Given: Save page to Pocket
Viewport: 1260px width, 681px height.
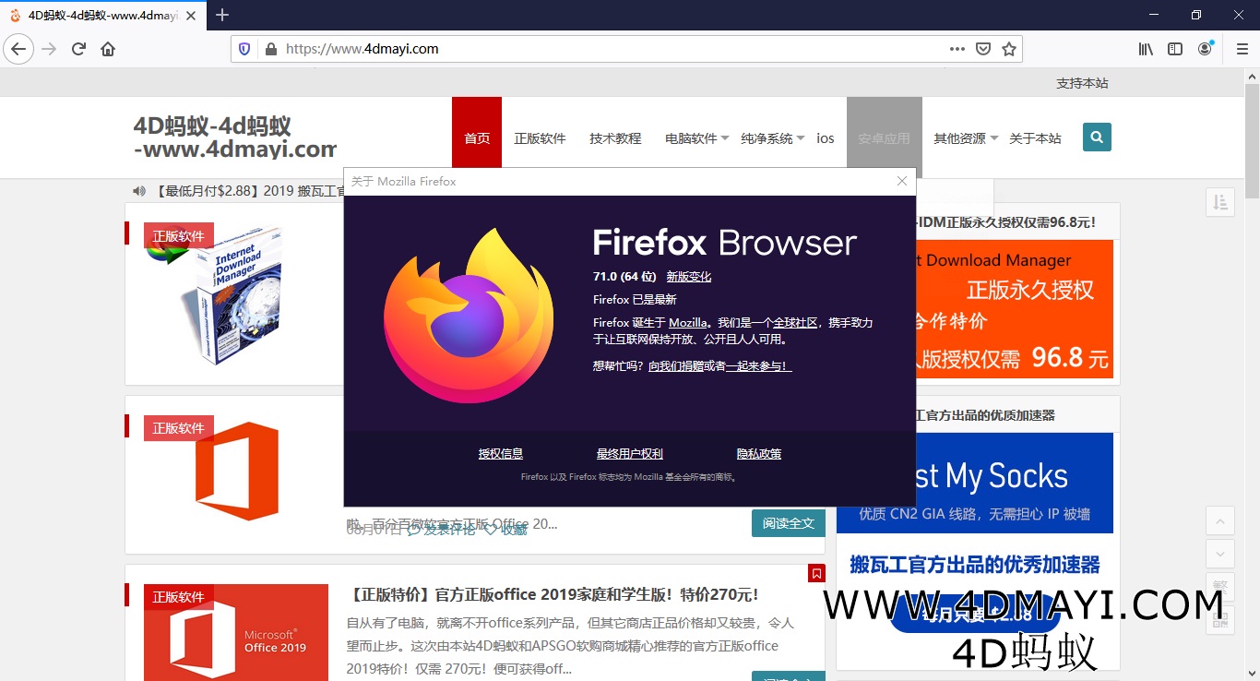Looking at the screenshot, I should click(x=983, y=49).
